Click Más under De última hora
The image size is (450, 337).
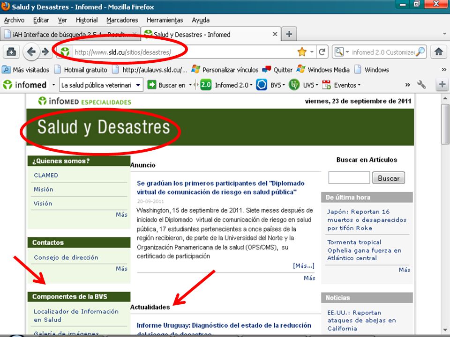pyautogui.click(x=405, y=270)
